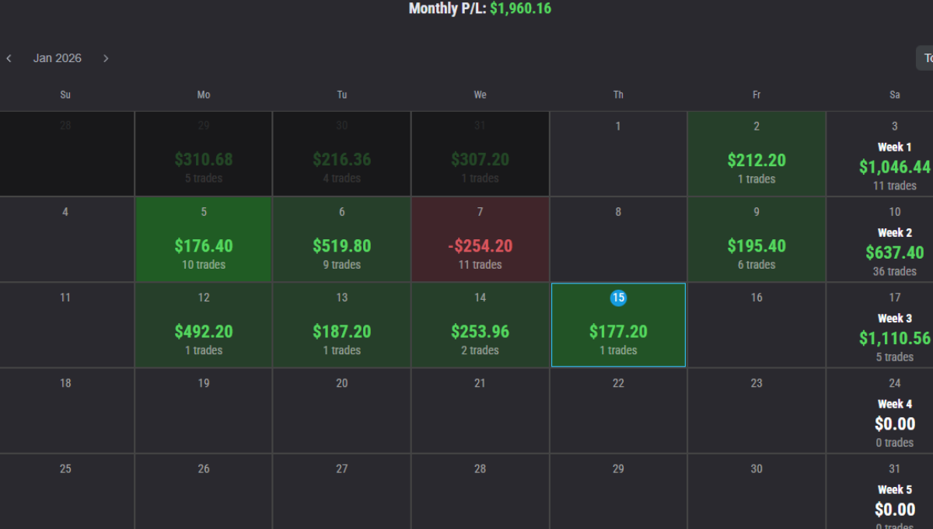Click the Th column header

tap(618, 95)
